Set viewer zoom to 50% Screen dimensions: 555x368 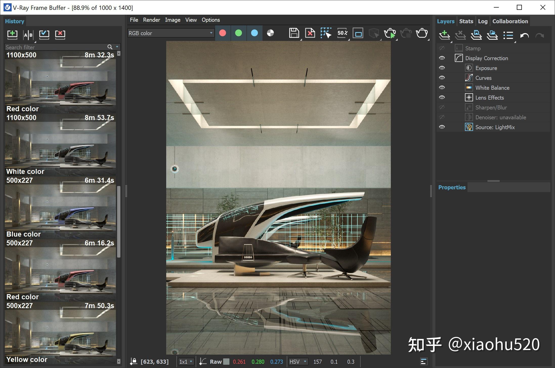coord(342,33)
